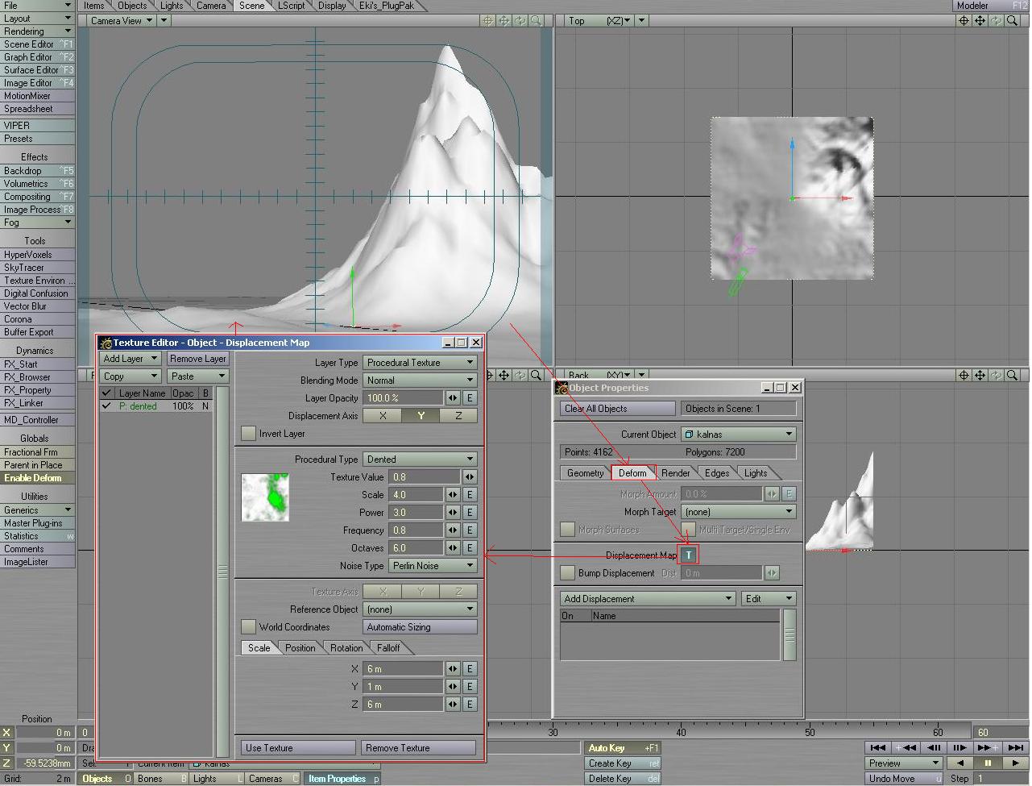This screenshot has height=786, width=1032.
Task: Step forward one frame in transport controls
Action: [x=959, y=747]
